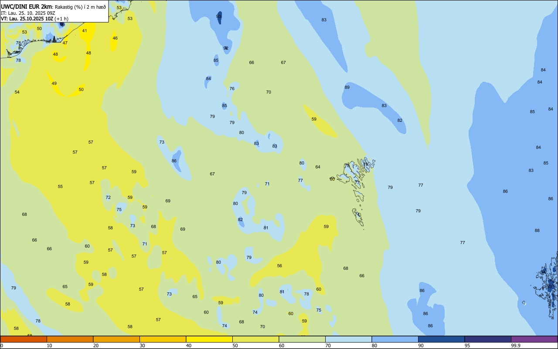Click the humidity value 72 on the map
The height and width of the screenshot is (349, 558).
coord(108,198)
